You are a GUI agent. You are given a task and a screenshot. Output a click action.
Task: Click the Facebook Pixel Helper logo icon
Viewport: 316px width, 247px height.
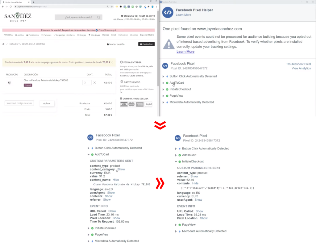point(167,13)
